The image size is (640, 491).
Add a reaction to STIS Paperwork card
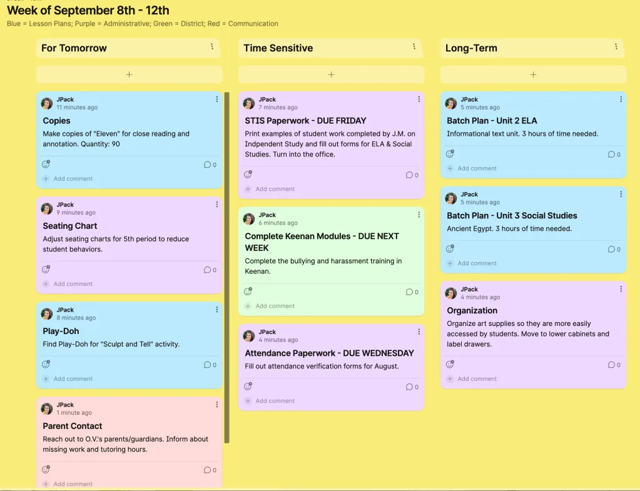click(x=248, y=175)
